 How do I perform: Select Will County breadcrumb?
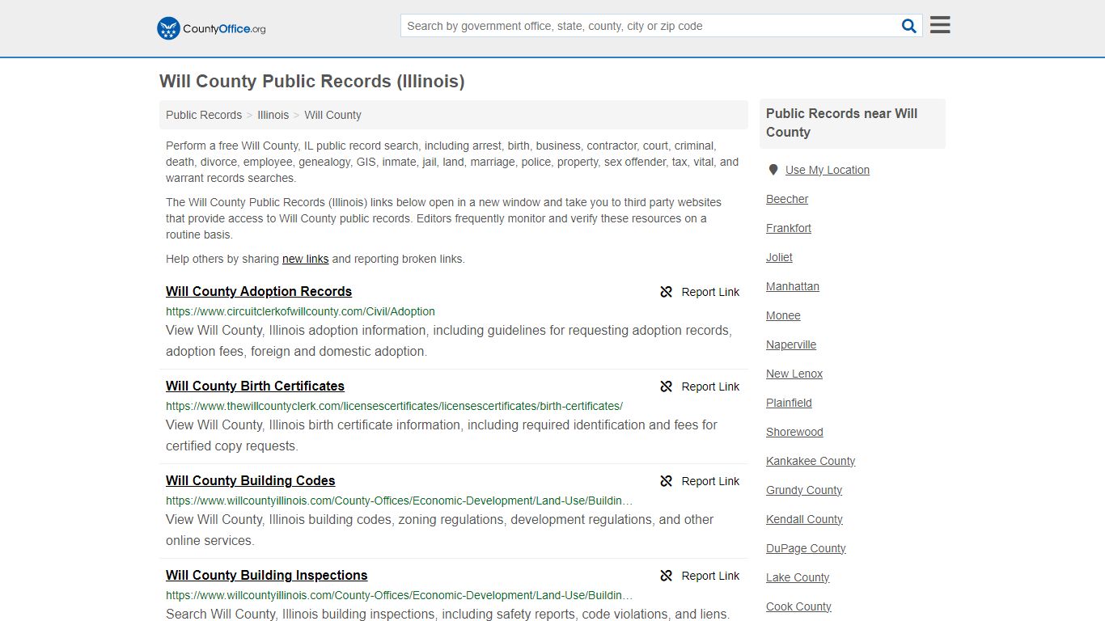(x=332, y=115)
